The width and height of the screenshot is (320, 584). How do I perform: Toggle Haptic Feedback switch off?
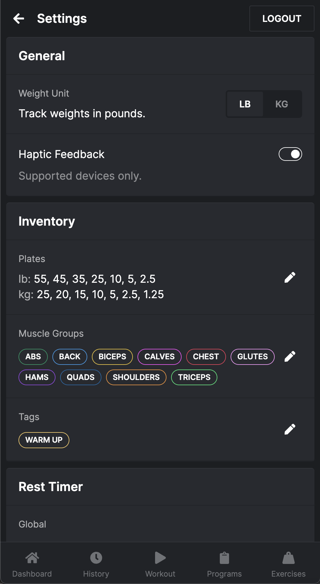(x=290, y=154)
